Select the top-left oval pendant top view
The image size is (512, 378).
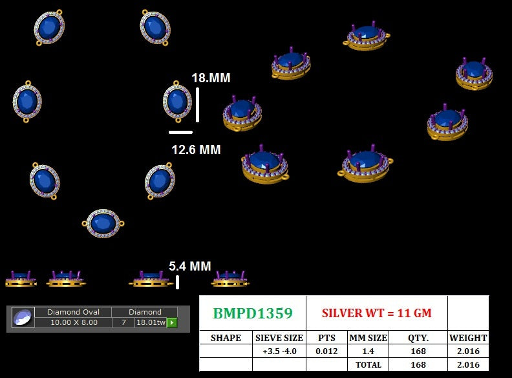coord(49,28)
